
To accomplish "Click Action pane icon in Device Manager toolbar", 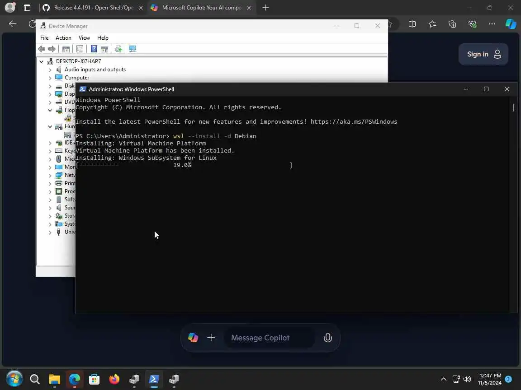I will [x=104, y=49].
